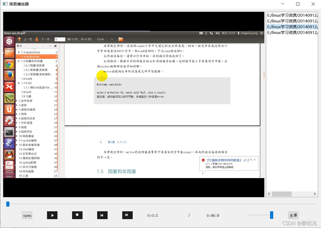Click the Ubuntu dash icon in video
The width and height of the screenshot is (321, 228).
pos(9,41)
